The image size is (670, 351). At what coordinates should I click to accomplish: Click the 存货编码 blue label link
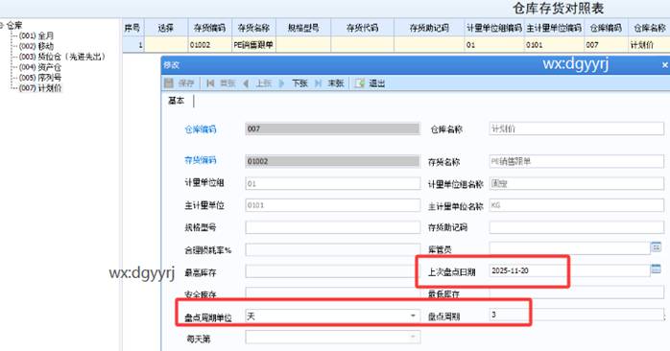[201, 160]
